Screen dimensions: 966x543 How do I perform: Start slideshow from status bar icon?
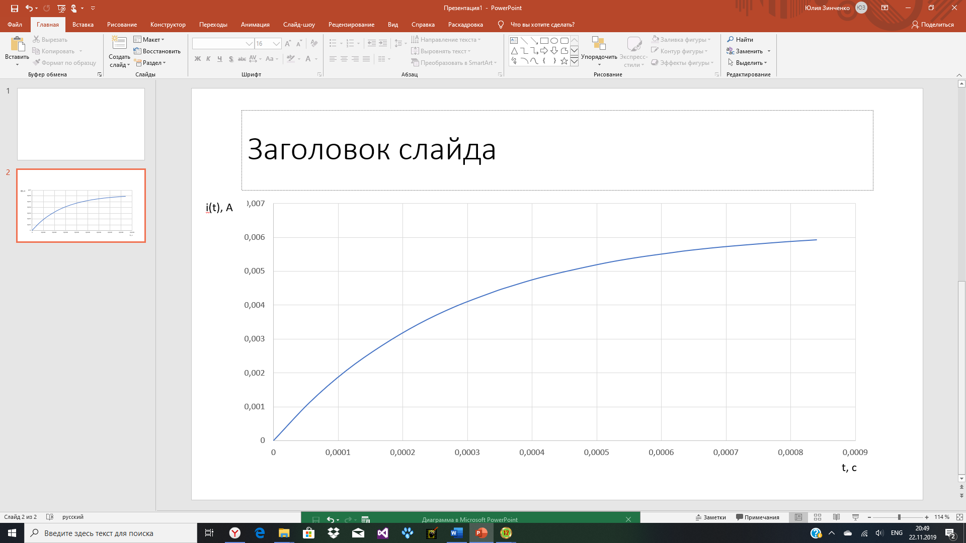855,517
